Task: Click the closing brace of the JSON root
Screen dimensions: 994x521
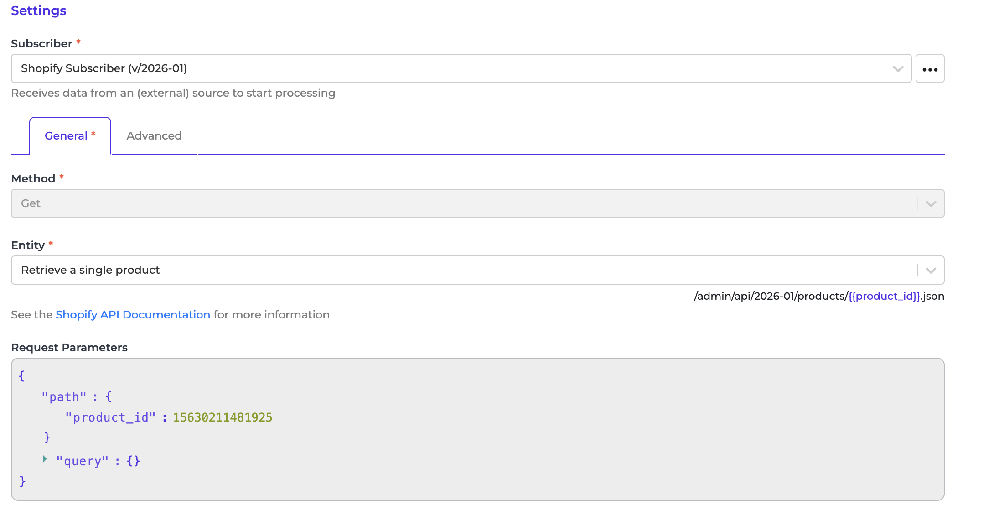Action: (x=22, y=481)
